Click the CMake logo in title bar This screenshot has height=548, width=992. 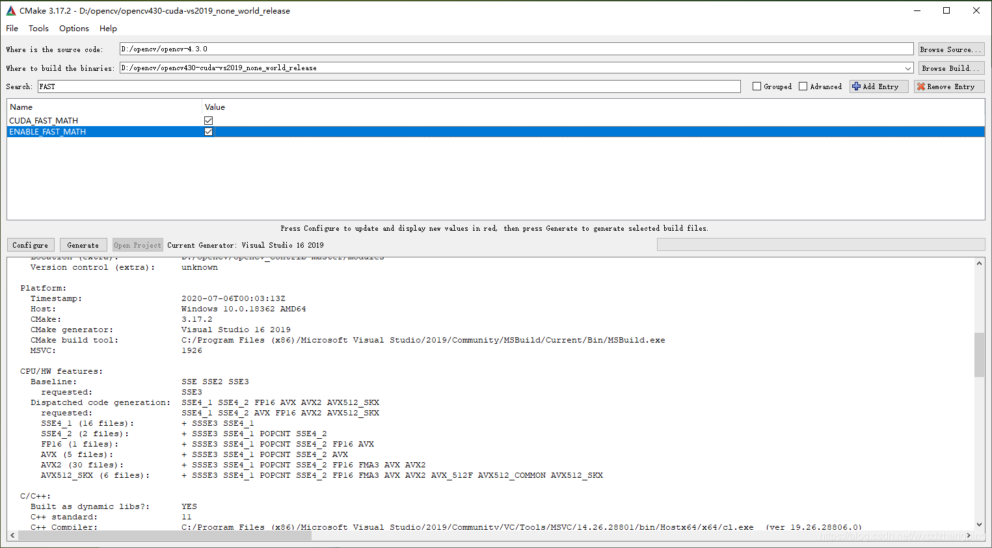[11, 10]
